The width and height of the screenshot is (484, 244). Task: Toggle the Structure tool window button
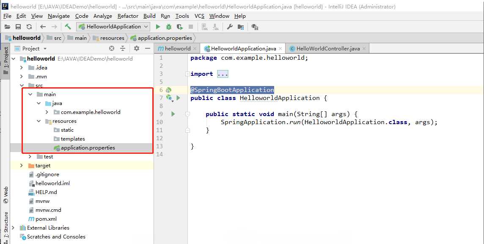pos(6,227)
